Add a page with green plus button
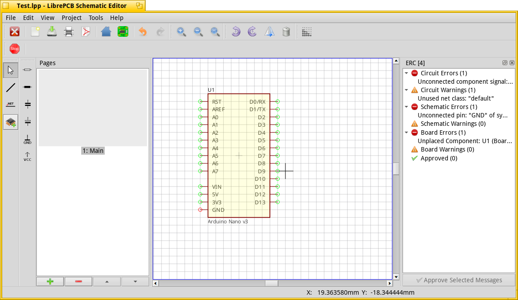The image size is (518, 300). pos(50,281)
